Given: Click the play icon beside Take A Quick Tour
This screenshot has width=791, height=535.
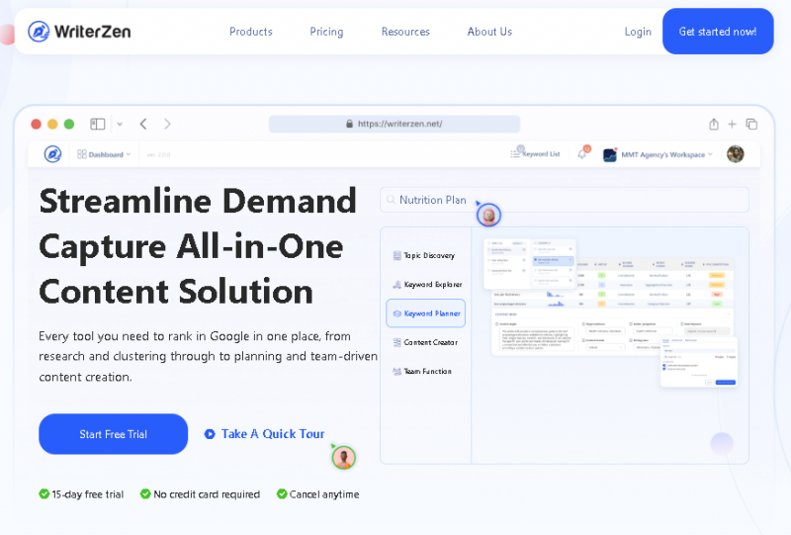Looking at the screenshot, I should point(210,434).
